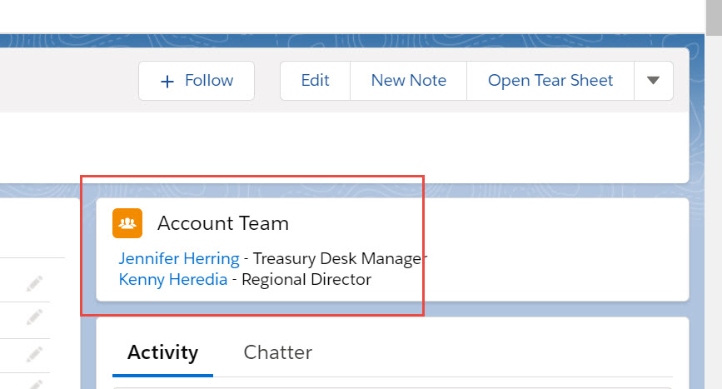Expand the more actions dropdown arrow
The height and width of the screenshot is (389, 722).
click(653, 81)
